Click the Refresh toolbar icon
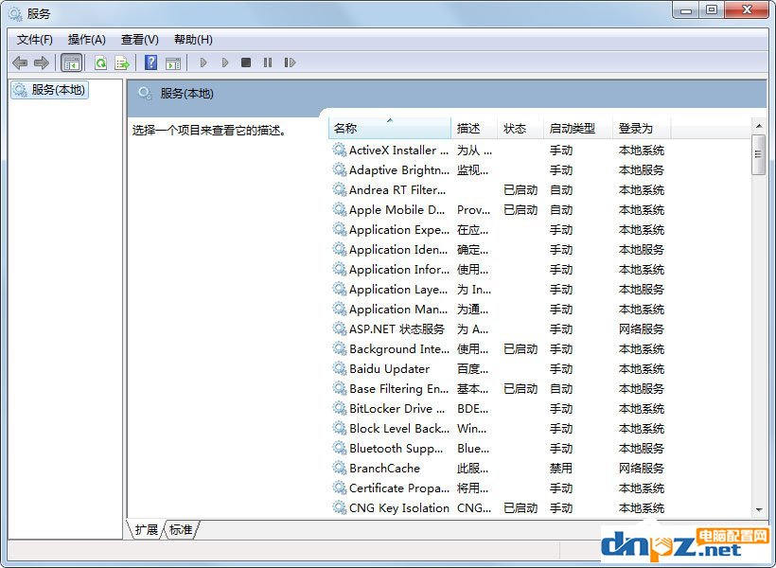 pos(100,62)
